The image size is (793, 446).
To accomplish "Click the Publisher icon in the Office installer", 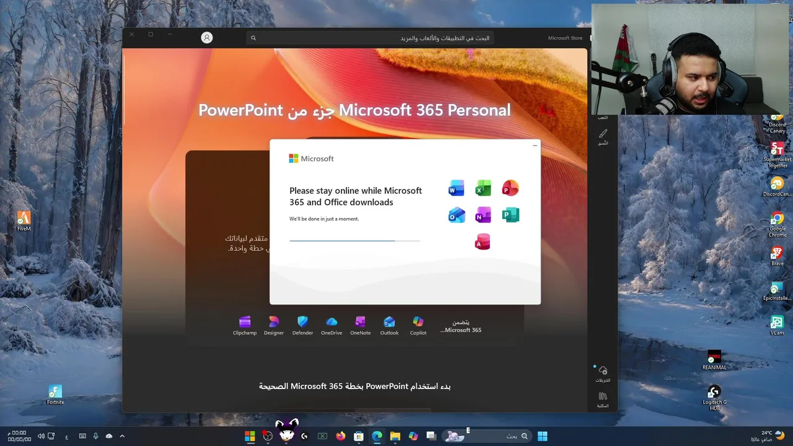I will click(x=510, y=215).
